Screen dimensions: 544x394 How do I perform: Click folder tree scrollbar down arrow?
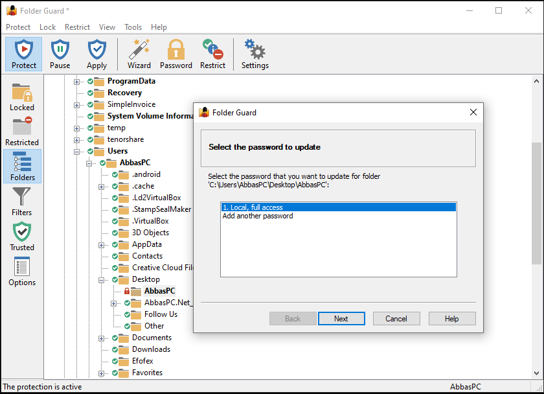click(x=537, y=373)
